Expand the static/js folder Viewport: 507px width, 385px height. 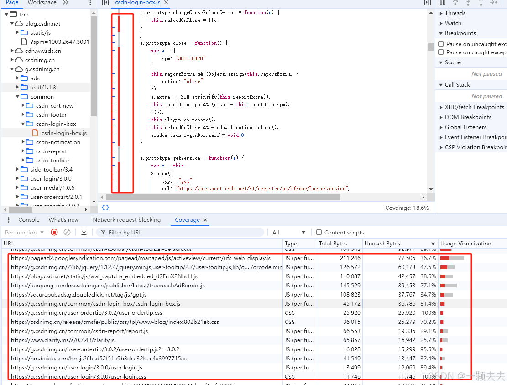(18, 32)
